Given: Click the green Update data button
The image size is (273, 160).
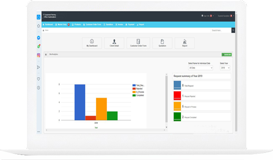Looking at the screenshot, I should (x=226, y=55).
